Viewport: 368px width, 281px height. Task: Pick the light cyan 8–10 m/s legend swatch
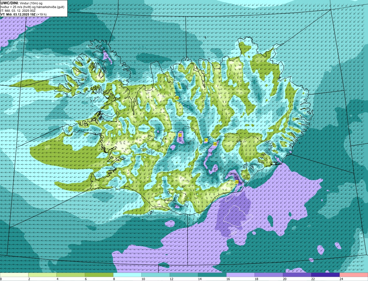(x=127, y=275)
